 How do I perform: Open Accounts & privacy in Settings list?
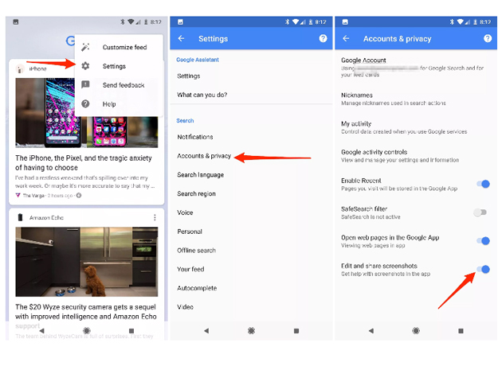pos(204,156)
